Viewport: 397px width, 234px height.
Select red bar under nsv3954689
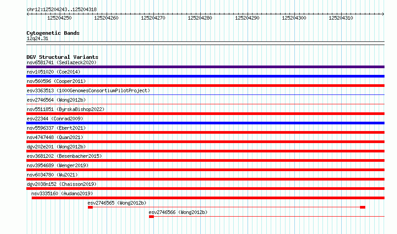pos(205,170)
